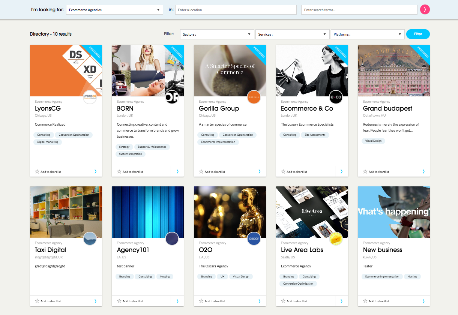
Task: Add Live Area Labs to shortlist
Action: [294, 301]
